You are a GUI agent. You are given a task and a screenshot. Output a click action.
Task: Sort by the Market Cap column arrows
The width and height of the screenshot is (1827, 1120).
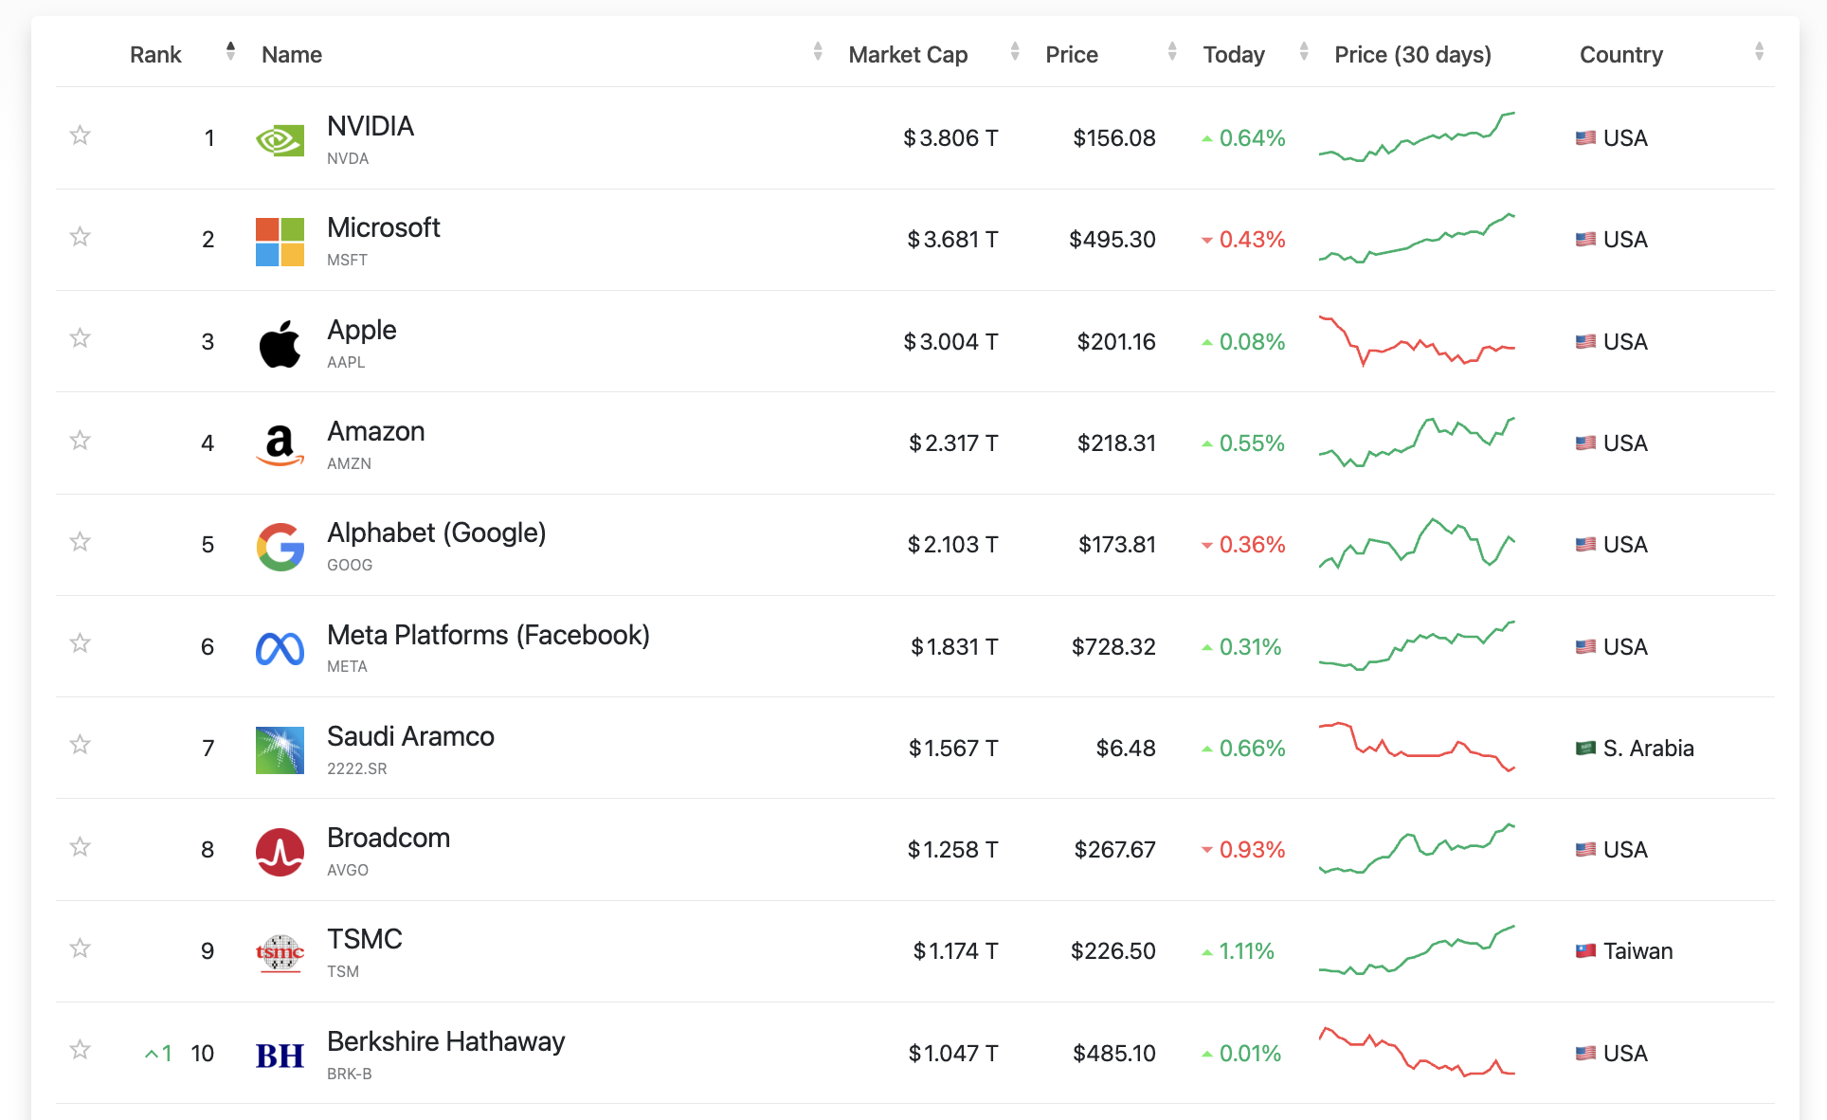click(1015, 52)
